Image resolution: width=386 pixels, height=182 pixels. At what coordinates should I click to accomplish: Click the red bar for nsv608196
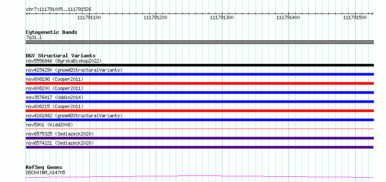(x=200, y=83)
